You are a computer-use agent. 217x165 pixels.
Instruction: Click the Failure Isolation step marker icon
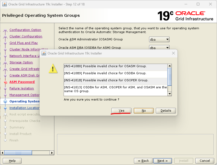click(x=5, y=89)
